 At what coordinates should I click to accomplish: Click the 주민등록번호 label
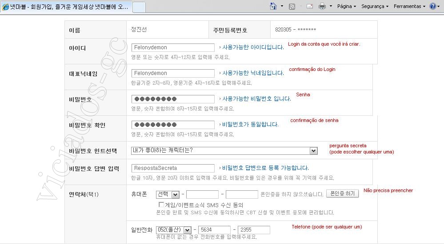coord(230,30)
